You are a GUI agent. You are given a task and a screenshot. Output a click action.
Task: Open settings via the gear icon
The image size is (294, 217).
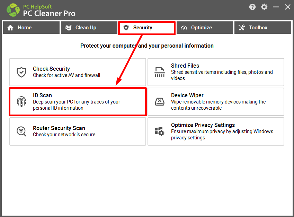point(264,7)
